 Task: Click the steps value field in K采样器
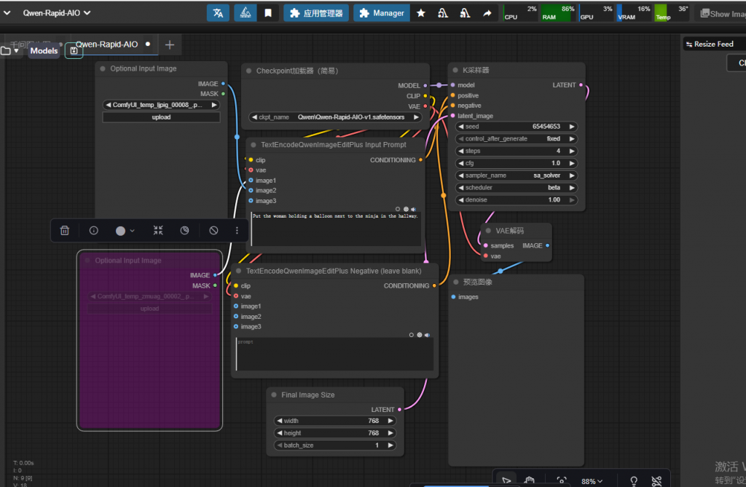pos(517,151)
